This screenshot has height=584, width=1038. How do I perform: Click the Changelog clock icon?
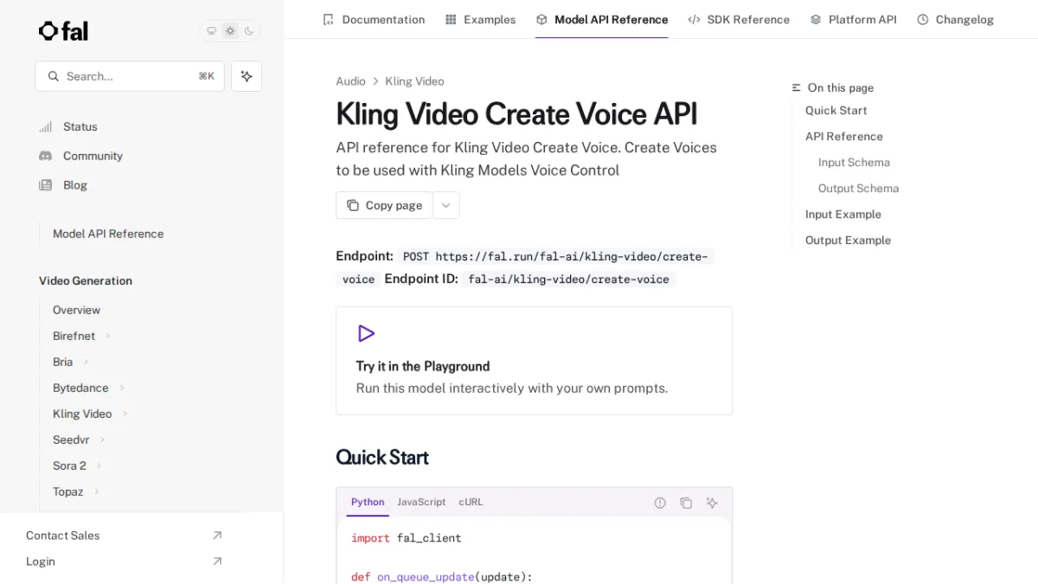(x=923, y=19)
